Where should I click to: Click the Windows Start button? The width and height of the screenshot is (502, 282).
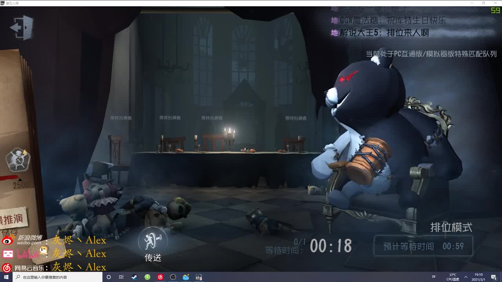6,277
